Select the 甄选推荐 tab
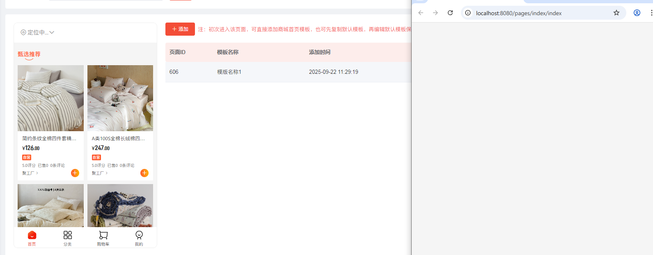The height and width of the screenshot is (255, 653). 29,54
